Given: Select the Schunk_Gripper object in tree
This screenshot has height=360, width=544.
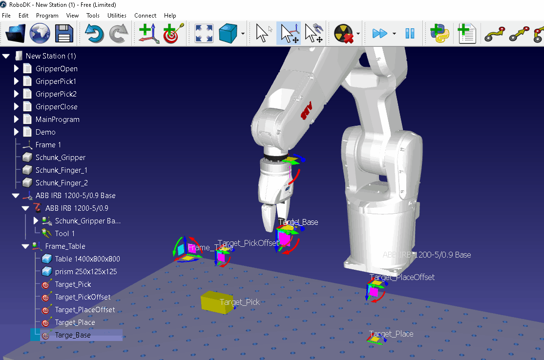Looking at the screenshot, I should tap(61, 157).
